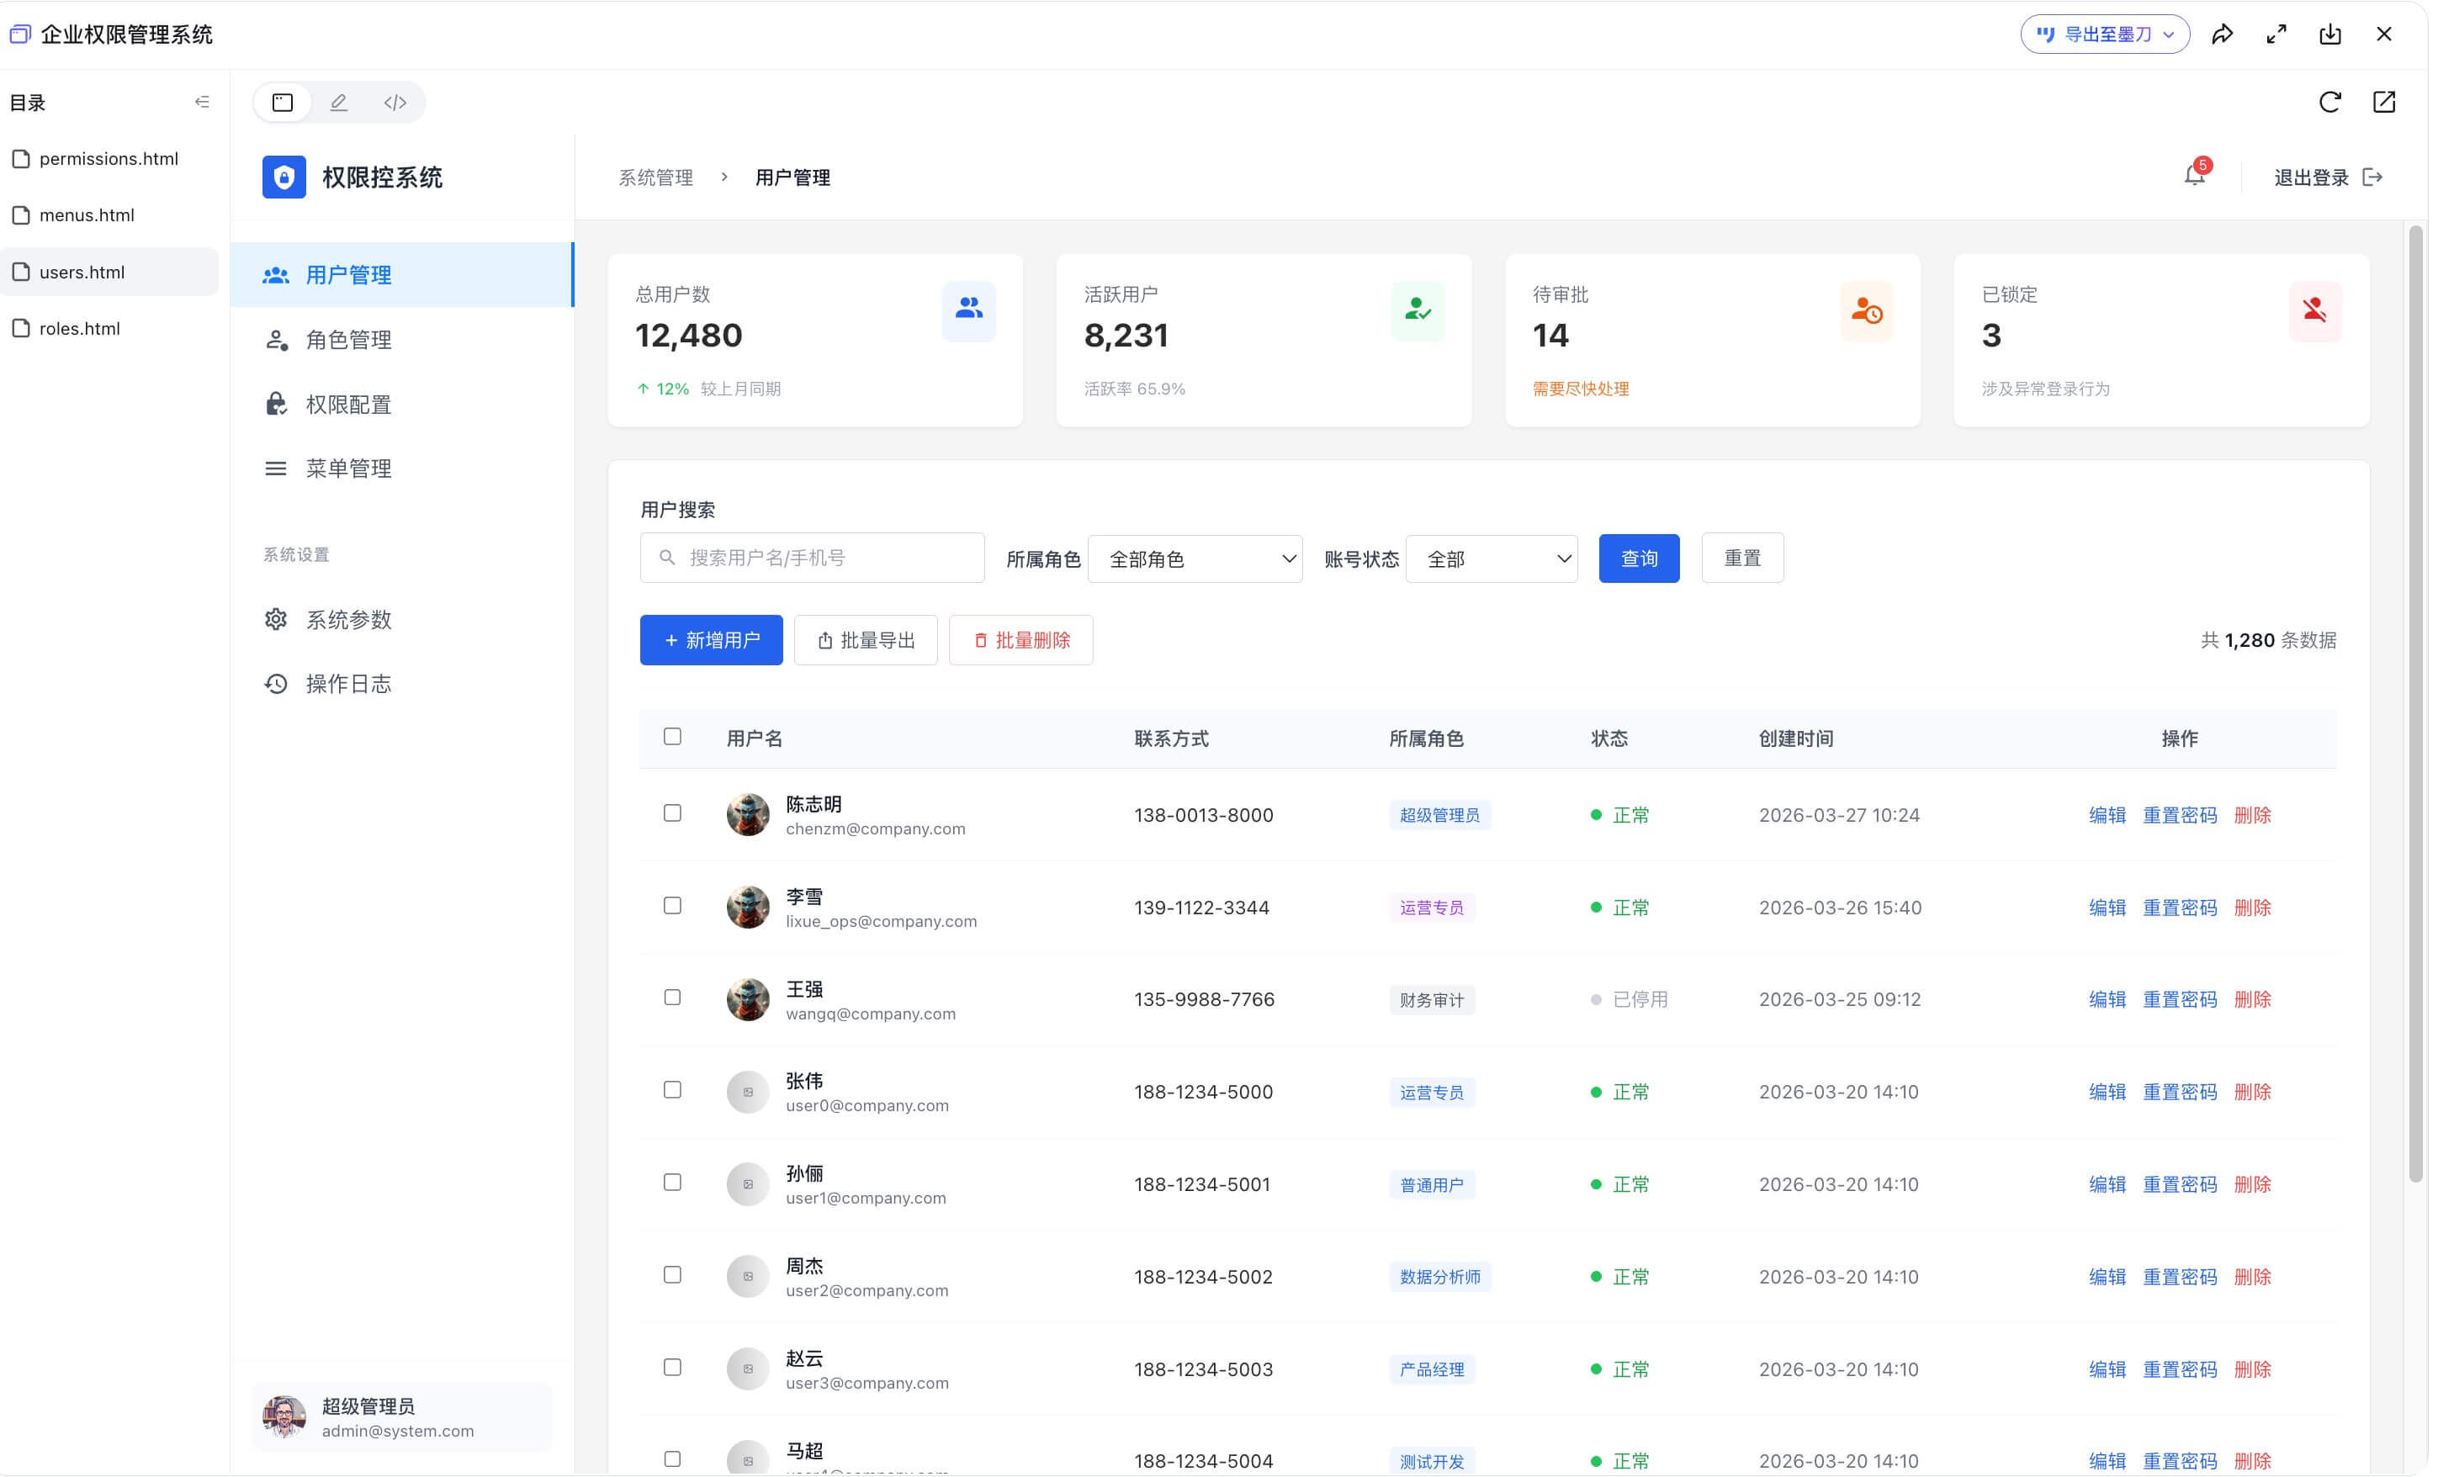Image resolution: width=2438 pixels, height=1477 pixels.
Task: Open 菜单管理 section
Action: 348,468
